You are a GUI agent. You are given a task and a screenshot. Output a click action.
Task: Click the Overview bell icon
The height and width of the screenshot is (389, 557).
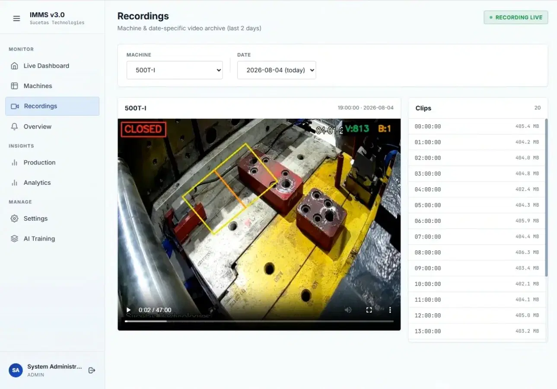click(15, 127)
